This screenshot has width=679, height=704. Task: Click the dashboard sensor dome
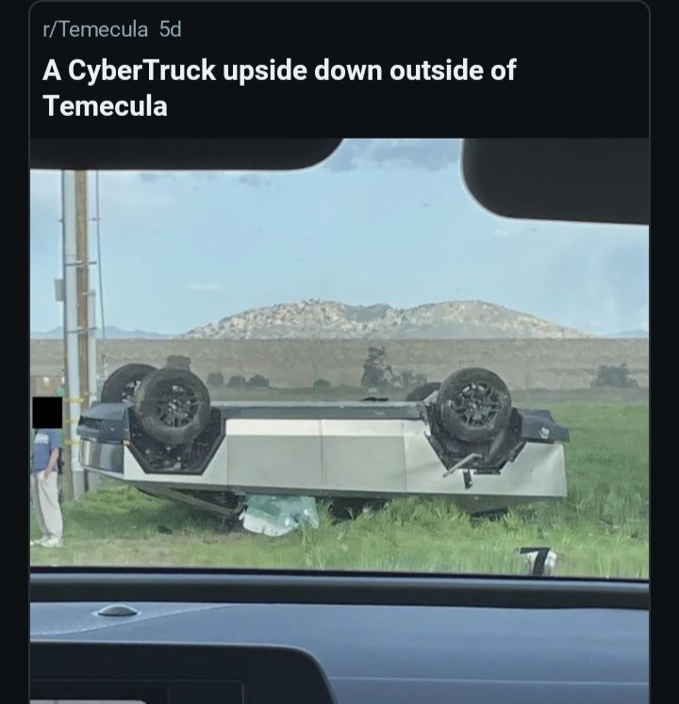[117, 611]
